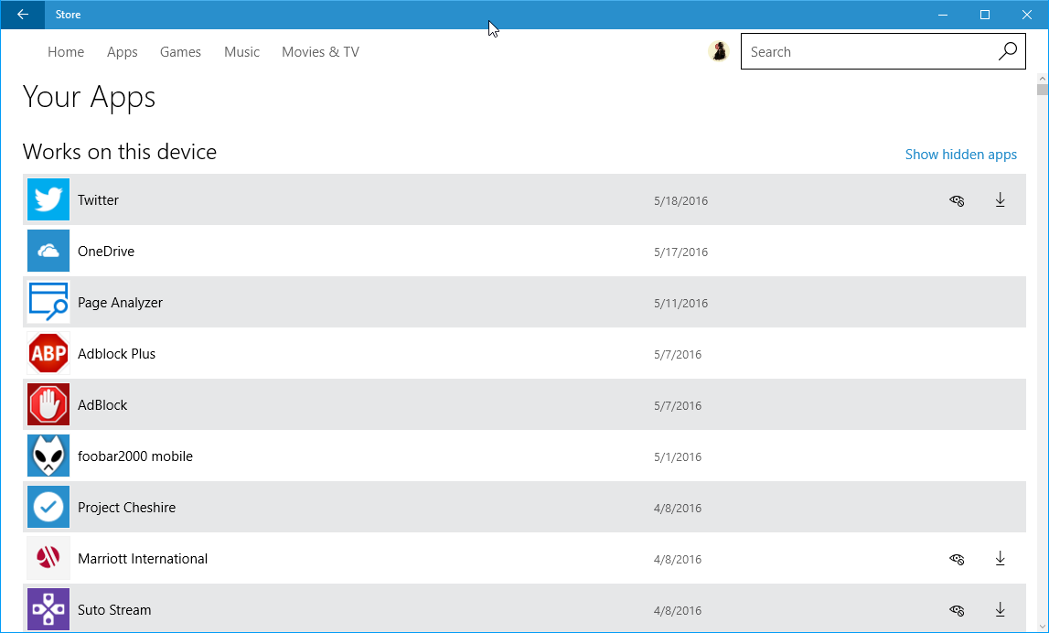The height and width of the screenshot is (633, 1049).
Task: Open the Marriott International logo icon
Action: (x=48, y=558)
